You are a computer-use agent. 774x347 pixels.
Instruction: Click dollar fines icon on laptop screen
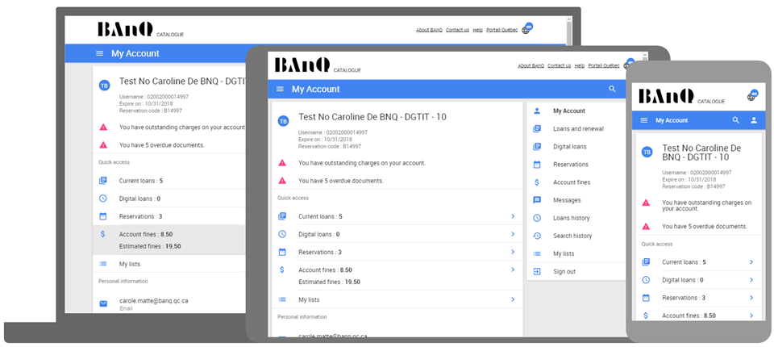tap(102, 234)
